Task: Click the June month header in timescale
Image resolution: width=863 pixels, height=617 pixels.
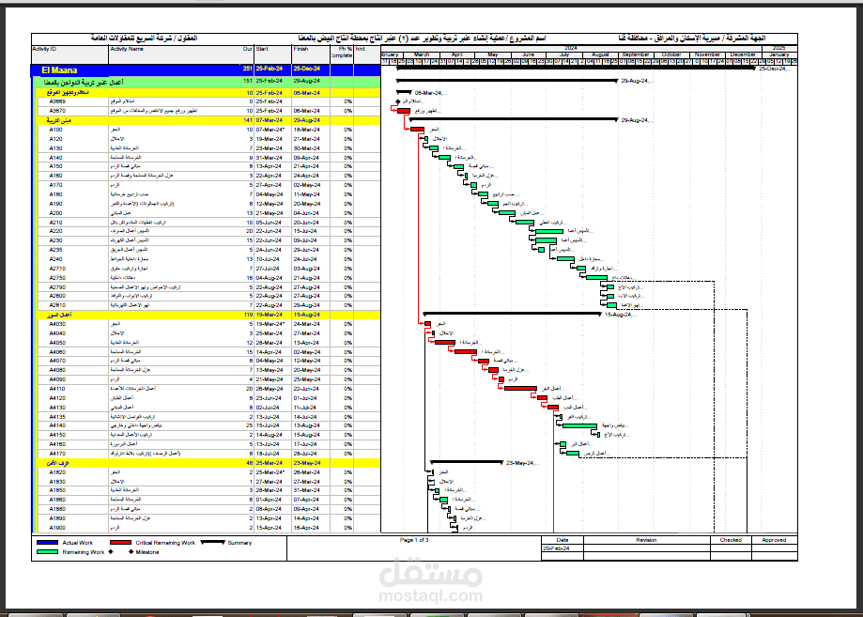Action: [x=529, y=55]
